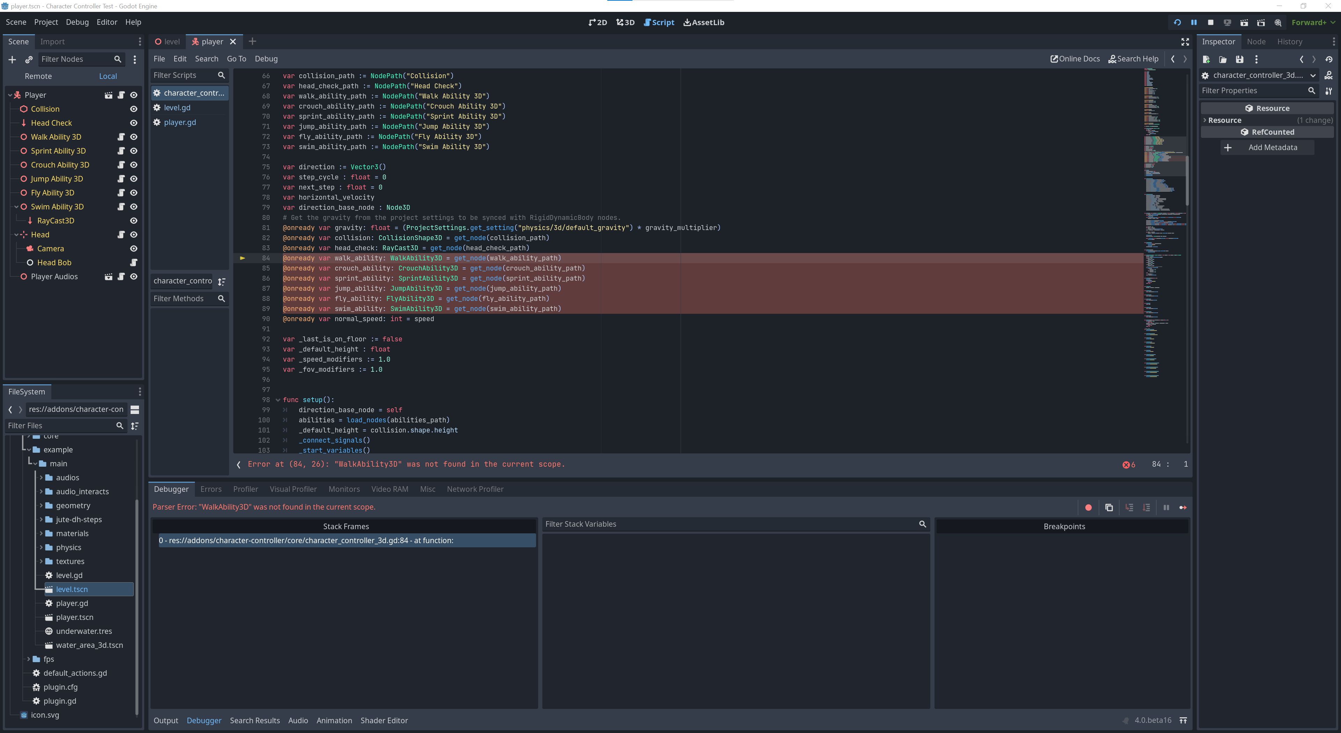Open the AssetLib workspace

[x=704, y=22]
